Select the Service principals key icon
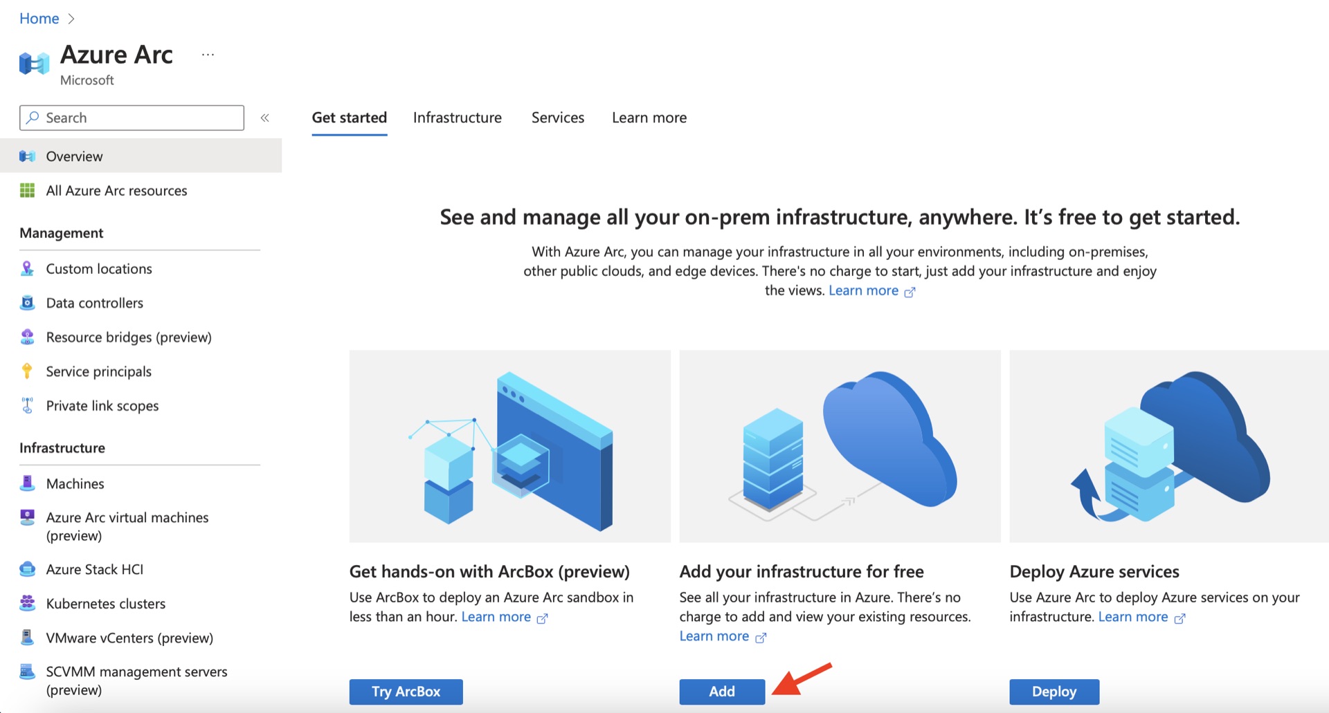The height and width of the screenshot is (713, 1329). 28,371
